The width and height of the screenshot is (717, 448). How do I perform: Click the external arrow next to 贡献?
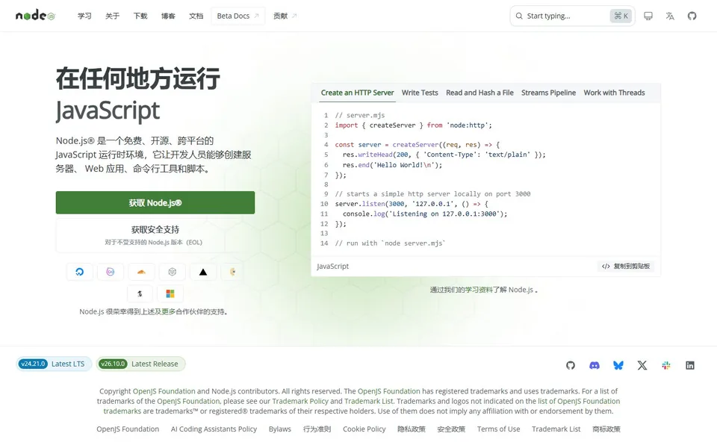[294, 16]
